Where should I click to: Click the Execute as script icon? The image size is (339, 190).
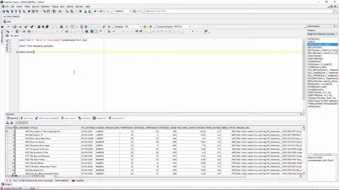tap(16, 32)
